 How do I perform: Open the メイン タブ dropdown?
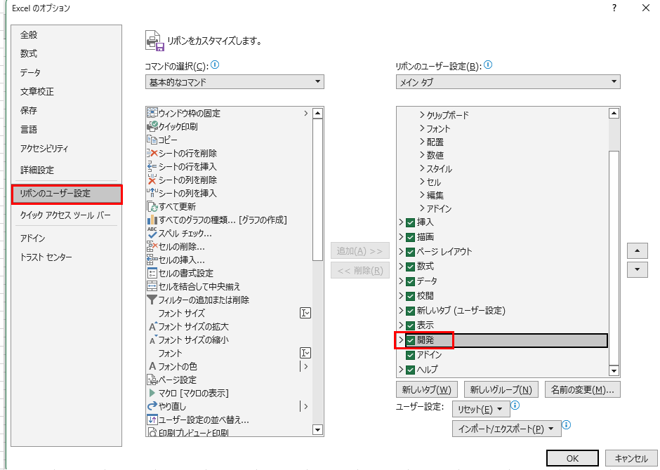click(507, 82)
